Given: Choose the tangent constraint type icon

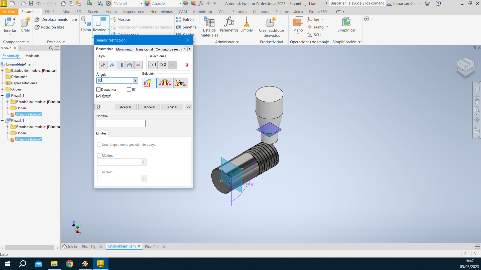Looking at the screenshot, I should pyautogui.click(x=121, y=65).
